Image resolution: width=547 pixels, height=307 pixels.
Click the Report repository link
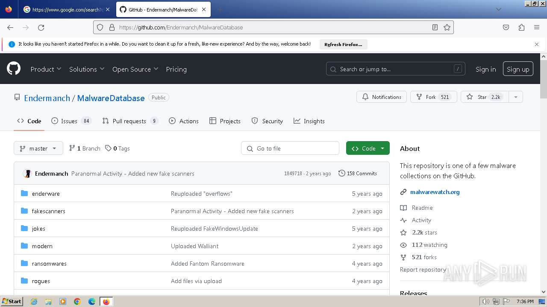pyautogui.click(x=423, y=269)
